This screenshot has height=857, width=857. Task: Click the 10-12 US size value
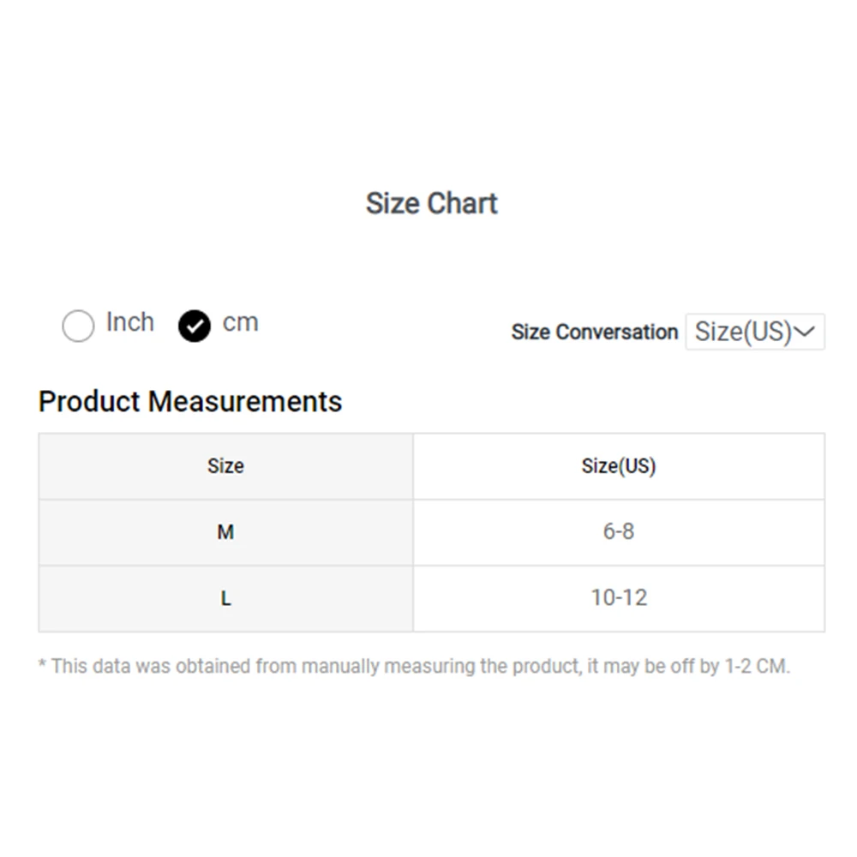coord(618,597)
